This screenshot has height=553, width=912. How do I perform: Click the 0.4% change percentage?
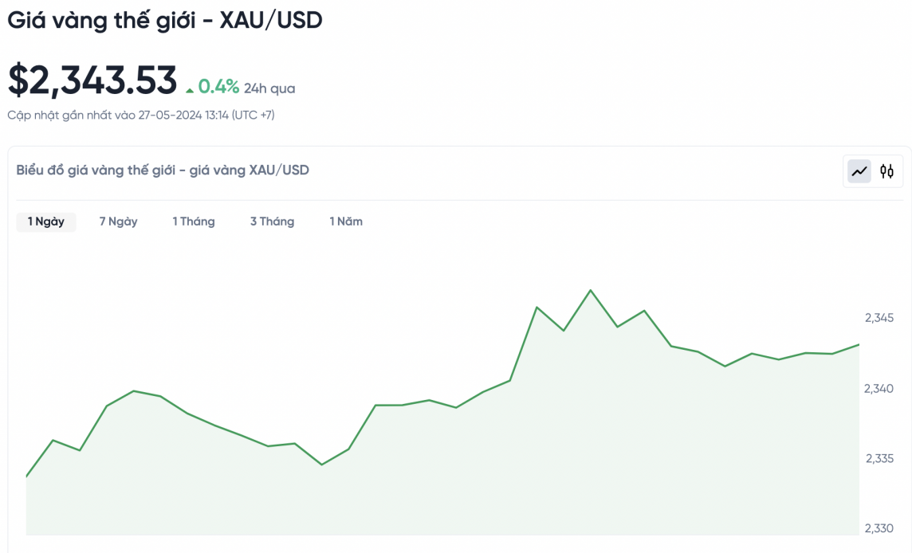[218, 87]
